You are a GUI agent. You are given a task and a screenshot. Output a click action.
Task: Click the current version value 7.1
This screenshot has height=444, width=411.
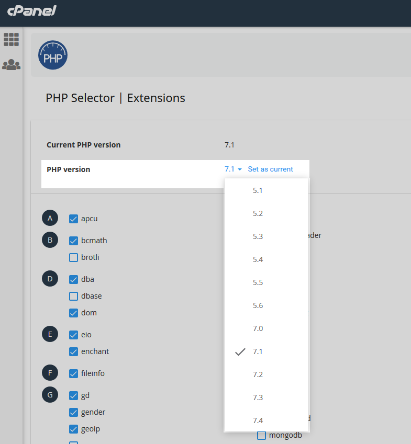(x=229, y=145)
